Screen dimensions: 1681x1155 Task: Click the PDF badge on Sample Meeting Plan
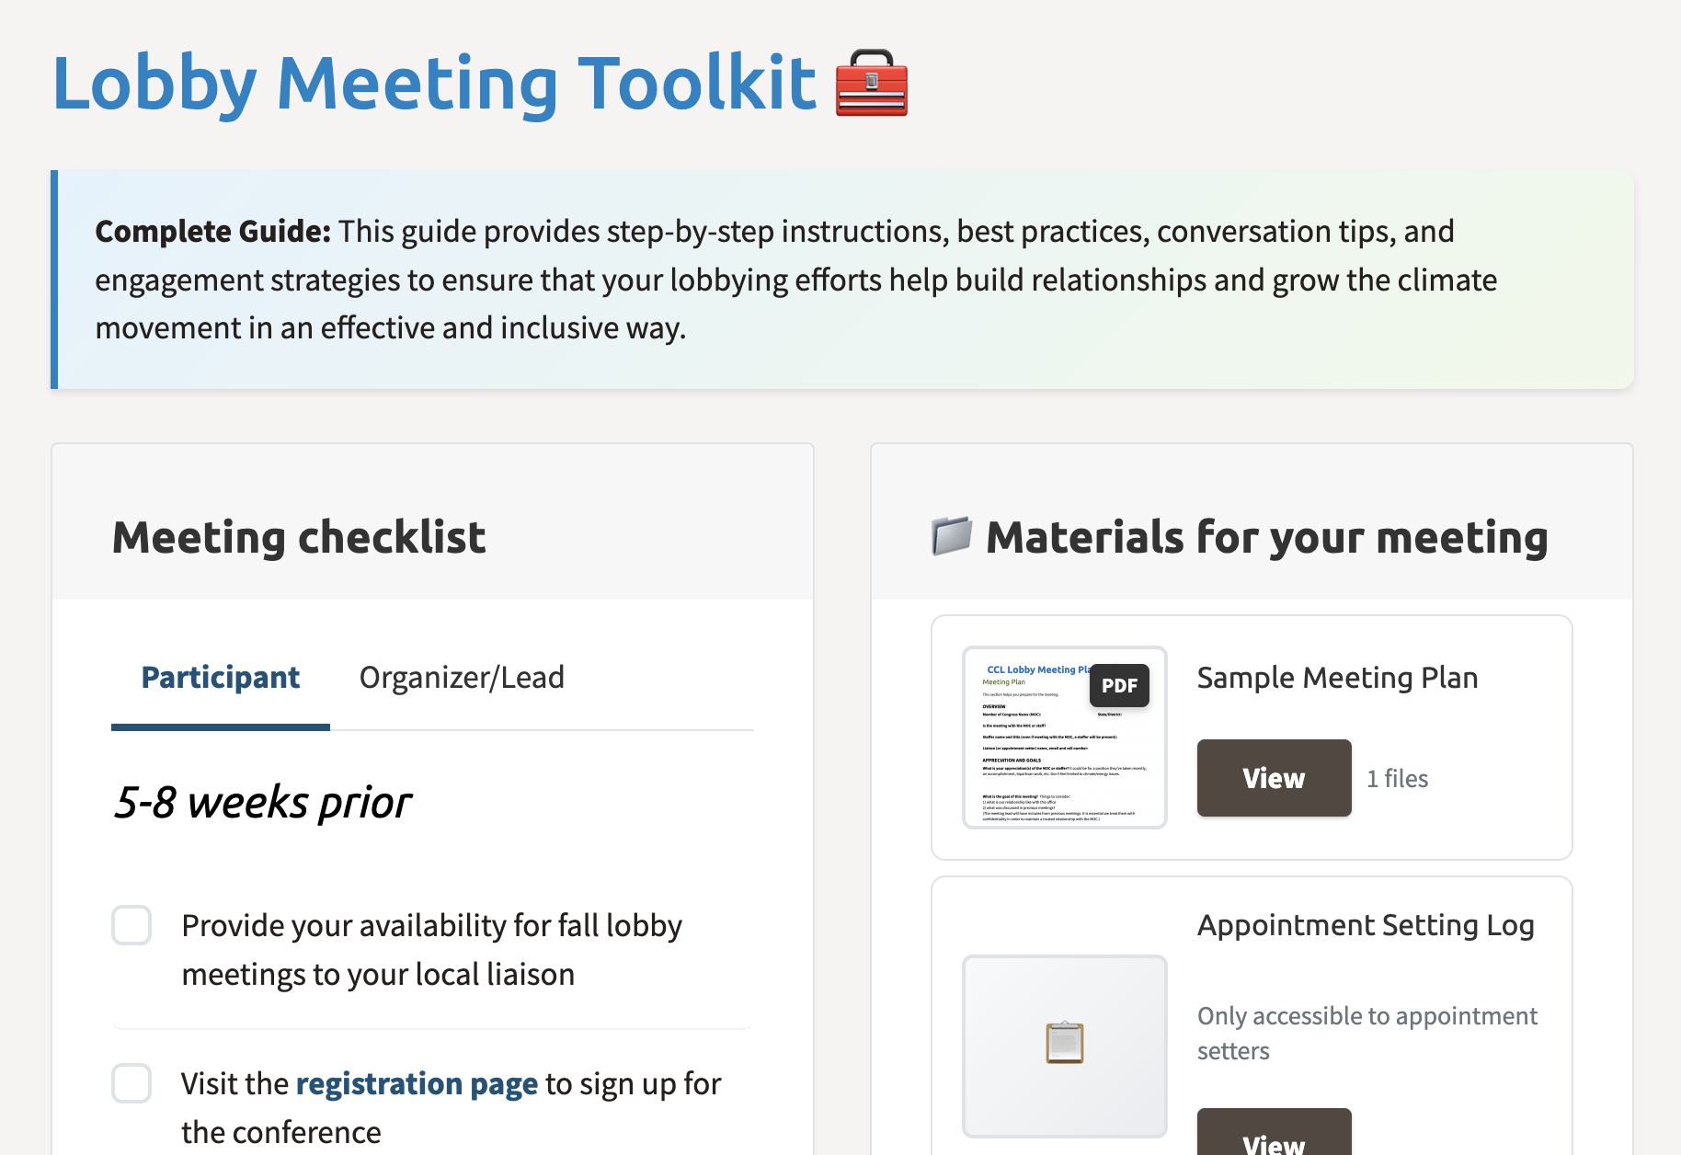pyautogui.click(x=1119, y=685)
